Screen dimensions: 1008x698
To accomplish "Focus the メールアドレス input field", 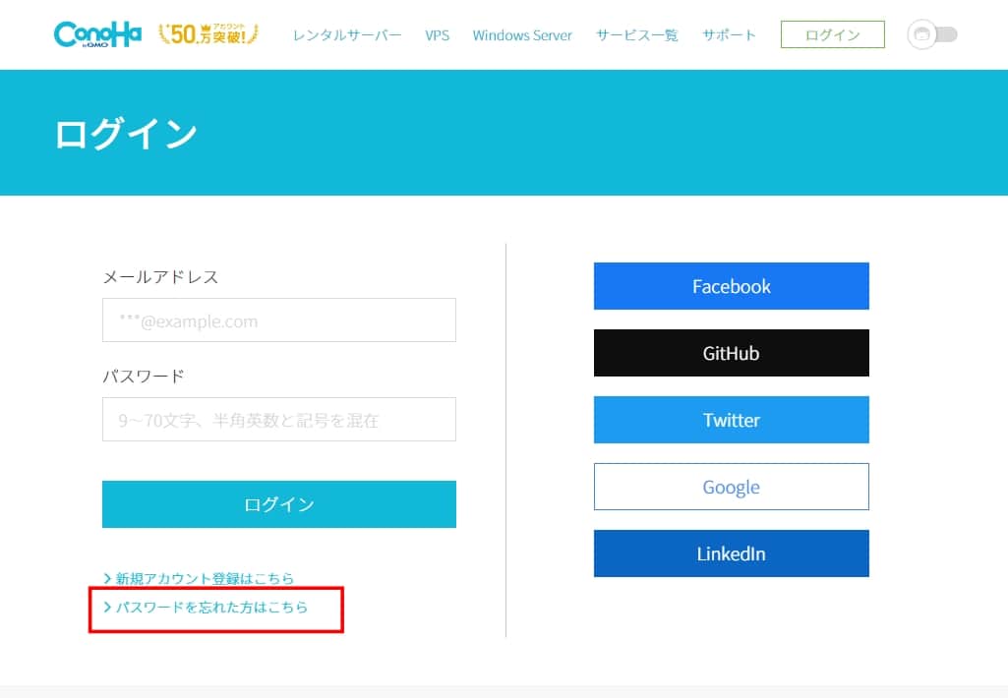I will point(279,320).
